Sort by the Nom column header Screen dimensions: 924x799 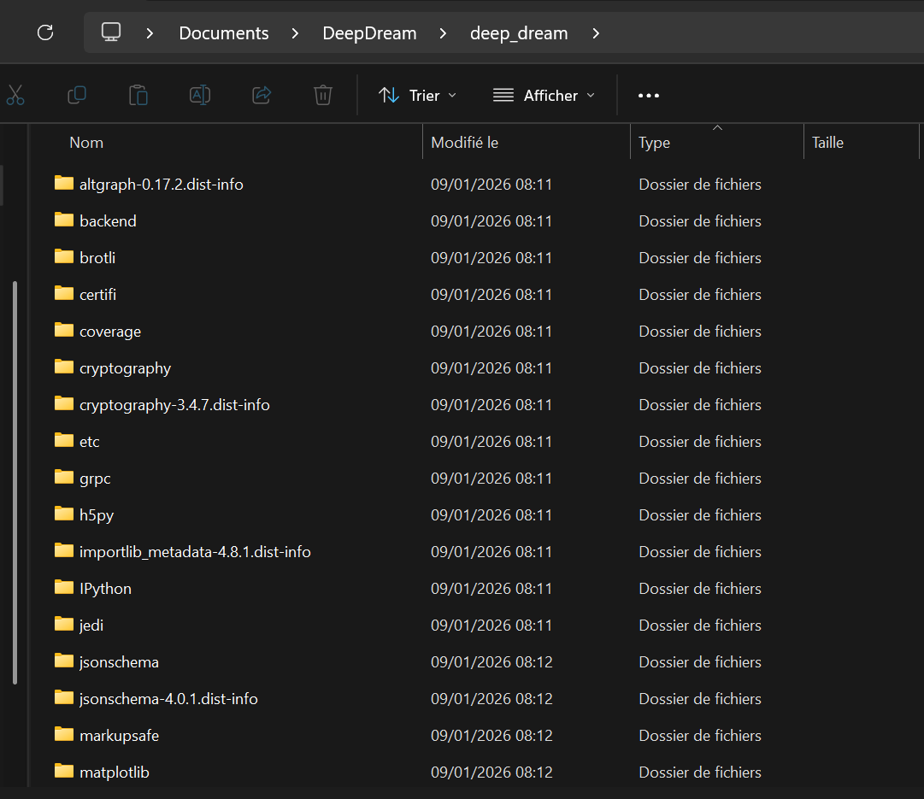click(x=86, y=143)
